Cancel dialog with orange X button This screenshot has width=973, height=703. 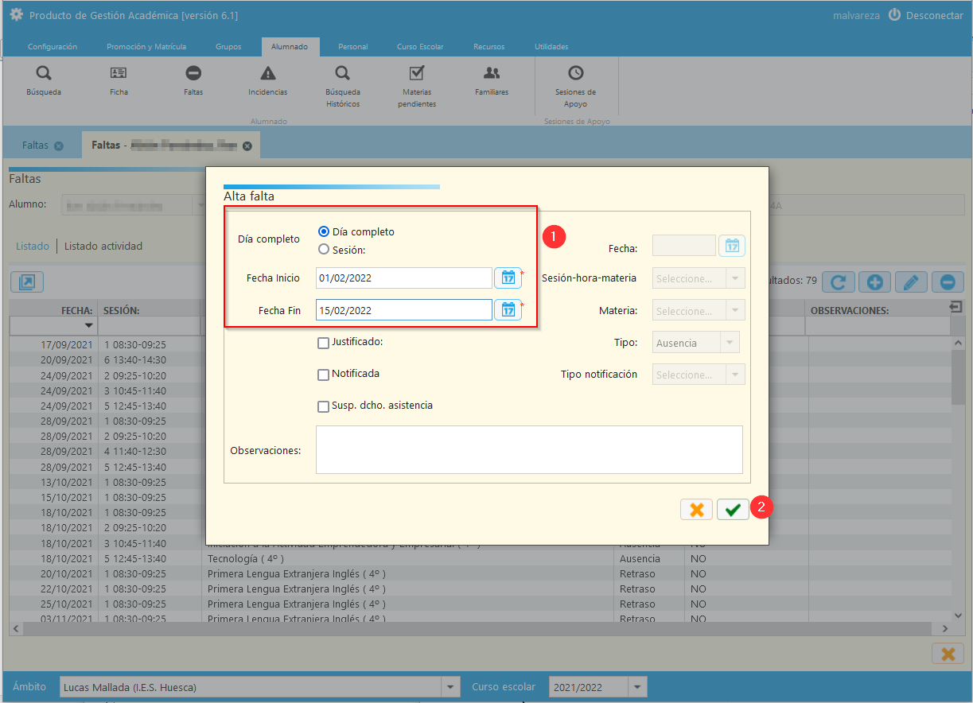click(x=696, y=510)
